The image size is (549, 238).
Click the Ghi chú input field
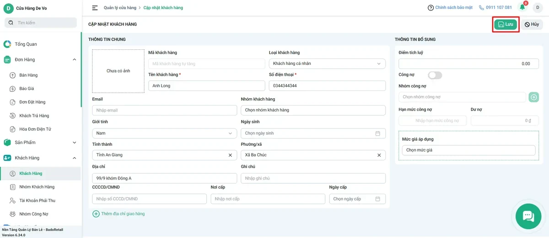(313, 178)
